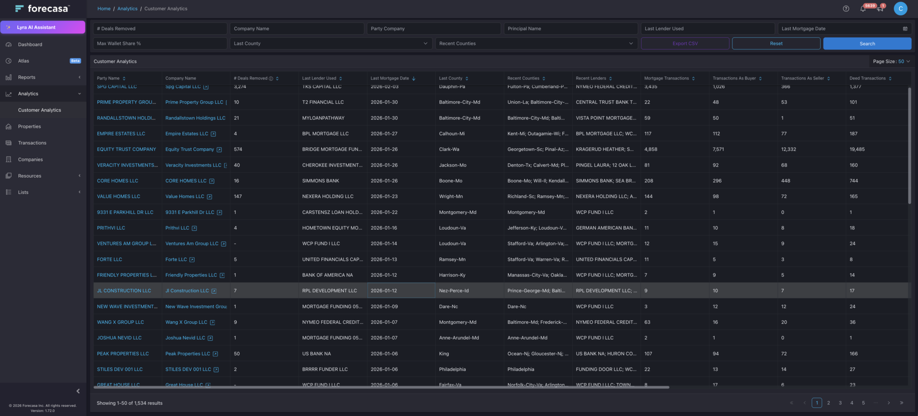Collapse the Analytics sidebar section

[x=43, y=94]
